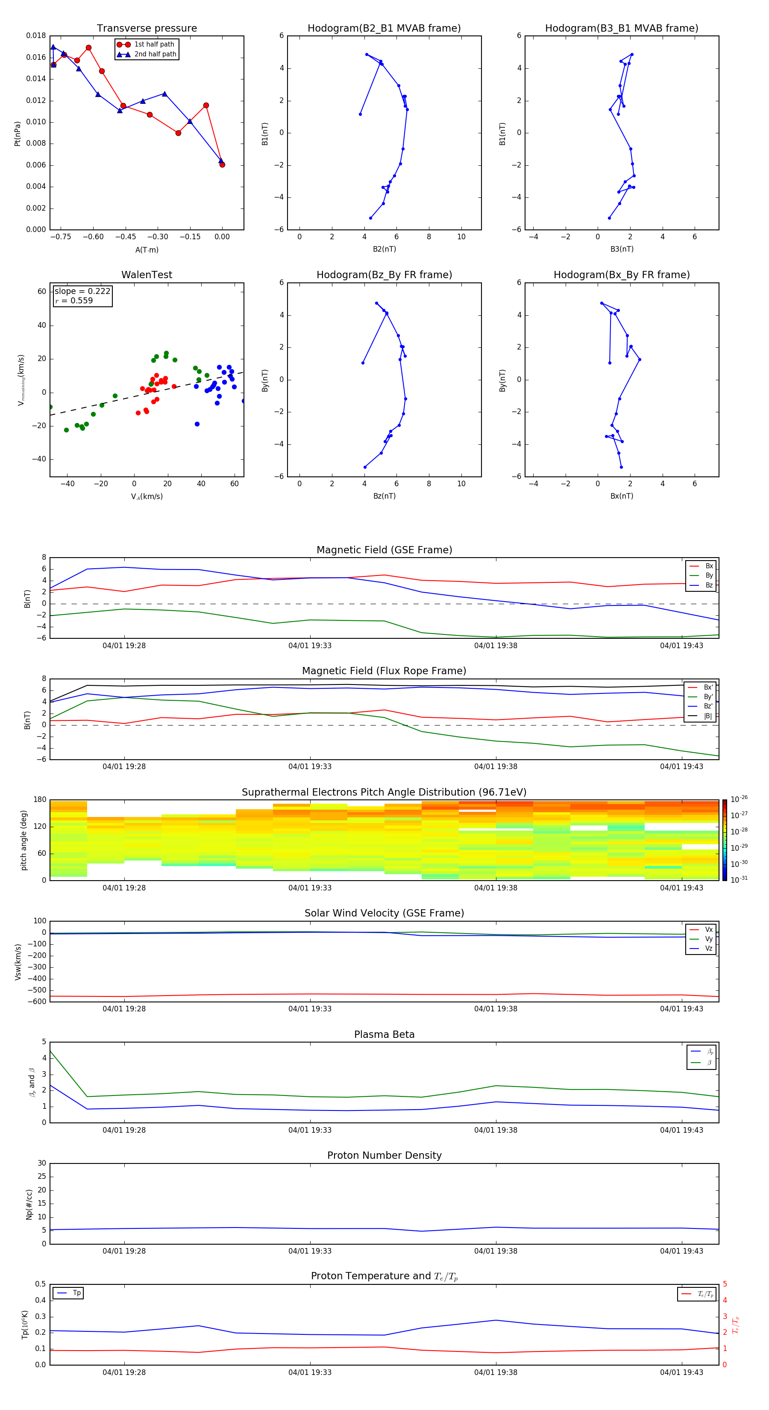Click the 'V_remaining(km/s)' y-axis label

(x=21, y=380)
